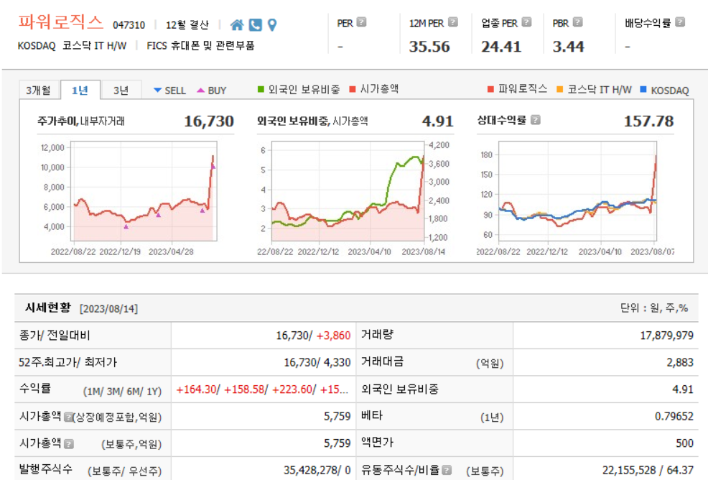Click the 발행주식수 value 35,428,278/ 0

click(x=317, y=471)
